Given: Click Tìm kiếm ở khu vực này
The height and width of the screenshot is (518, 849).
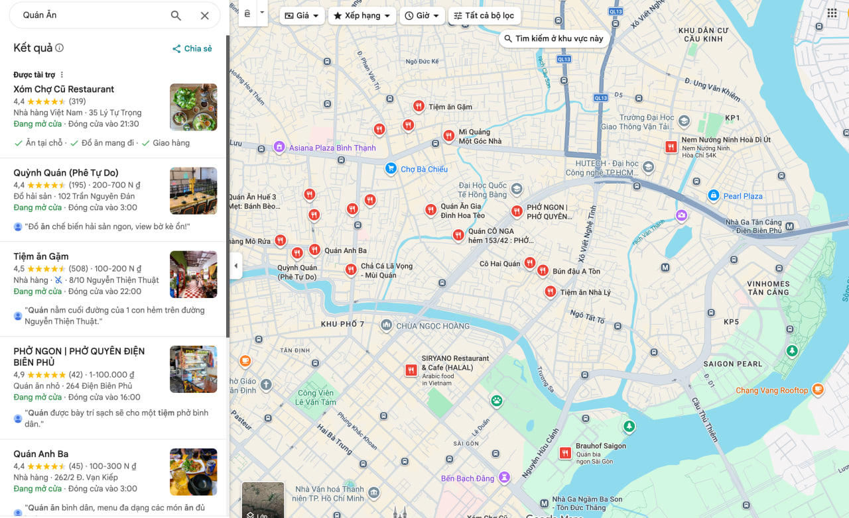Looking at the screenshot, I should (554, 38).
